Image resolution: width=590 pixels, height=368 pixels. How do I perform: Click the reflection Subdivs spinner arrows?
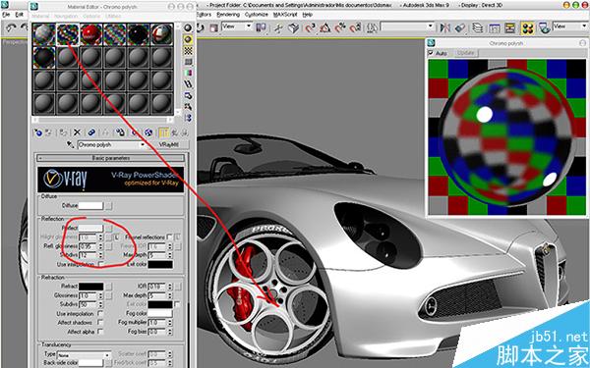point(100,255)
